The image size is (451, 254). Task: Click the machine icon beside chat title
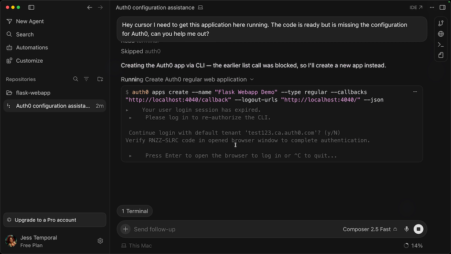(200, 8)
